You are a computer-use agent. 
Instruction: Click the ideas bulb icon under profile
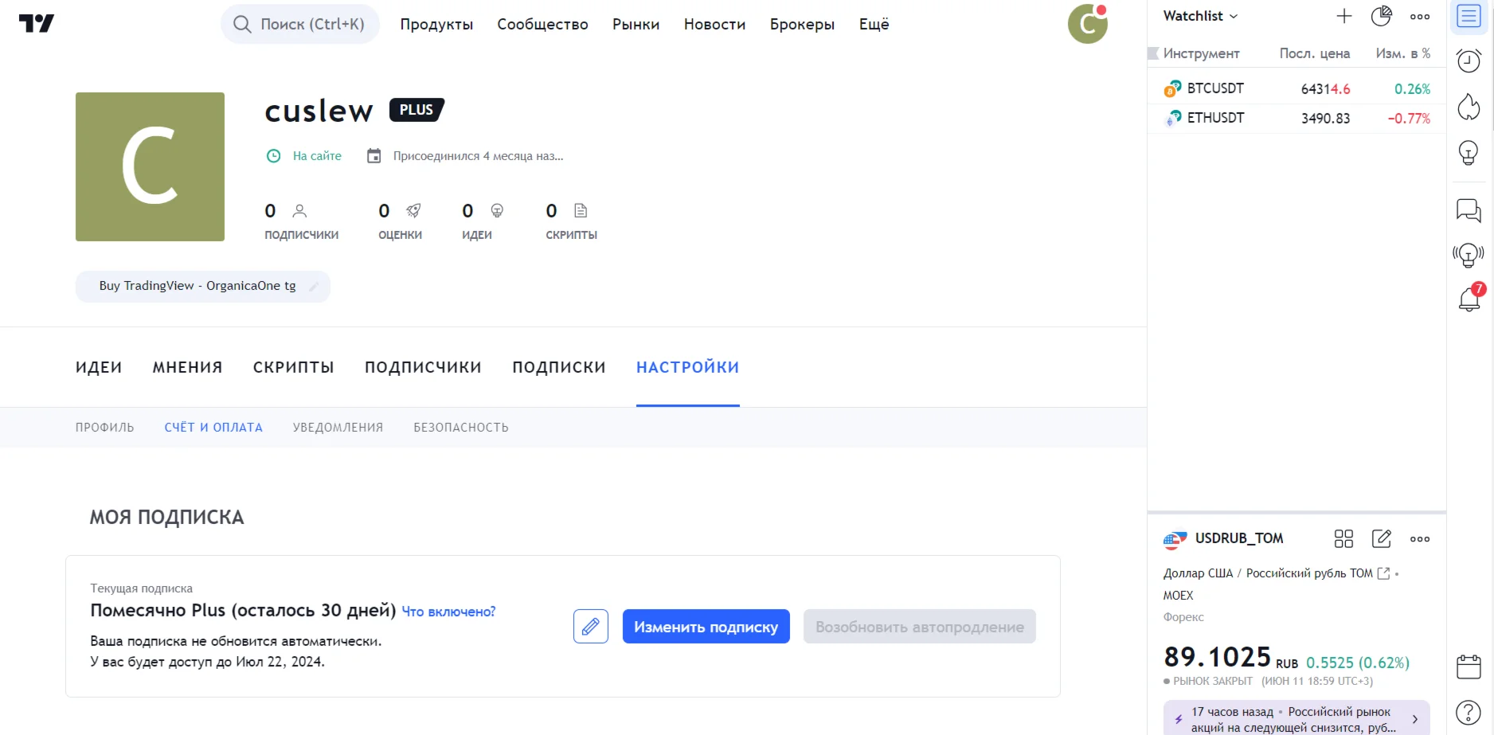[x=497, y=211]
